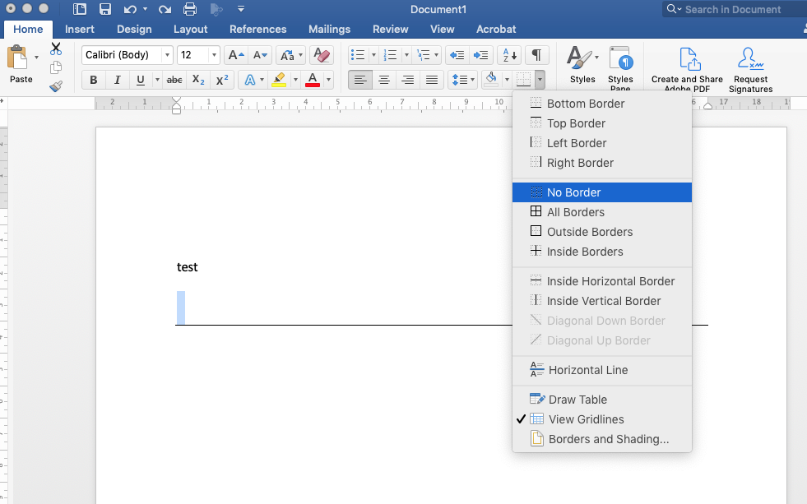The image size is (807, 504).
Task: Increase paragraph indent
Action: click(480, 55)
